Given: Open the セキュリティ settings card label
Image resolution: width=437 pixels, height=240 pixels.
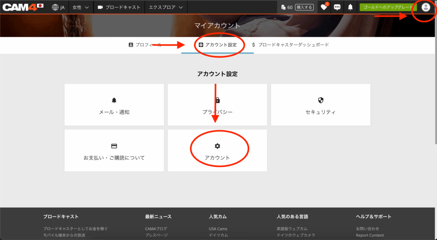Looking at the screenshot, I should [320, 112].
